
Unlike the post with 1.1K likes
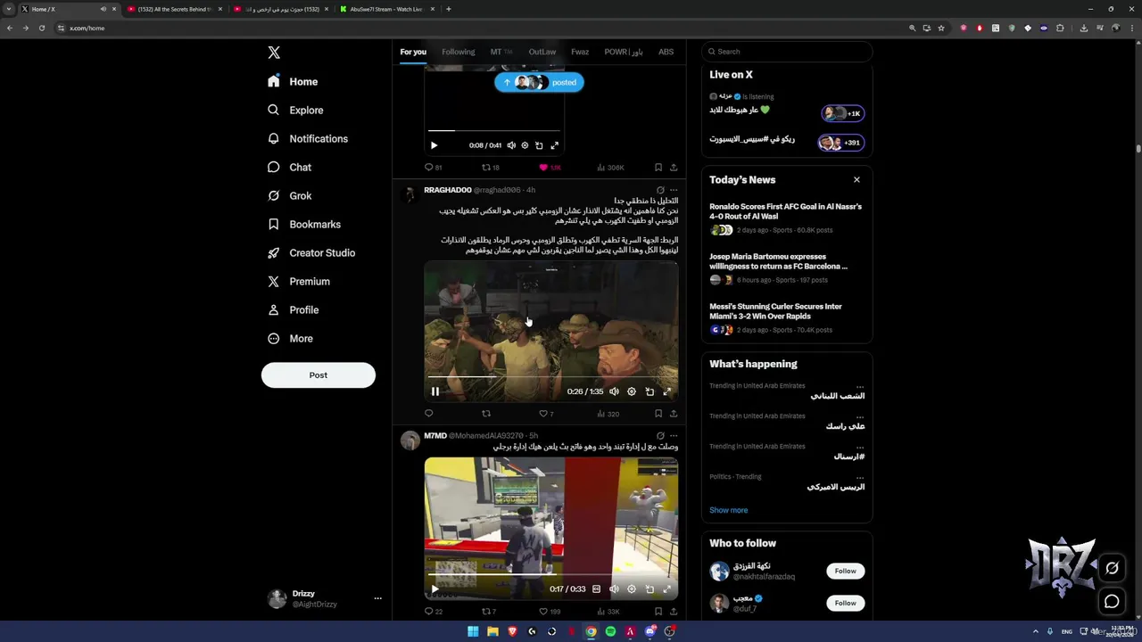coord(549,168)
